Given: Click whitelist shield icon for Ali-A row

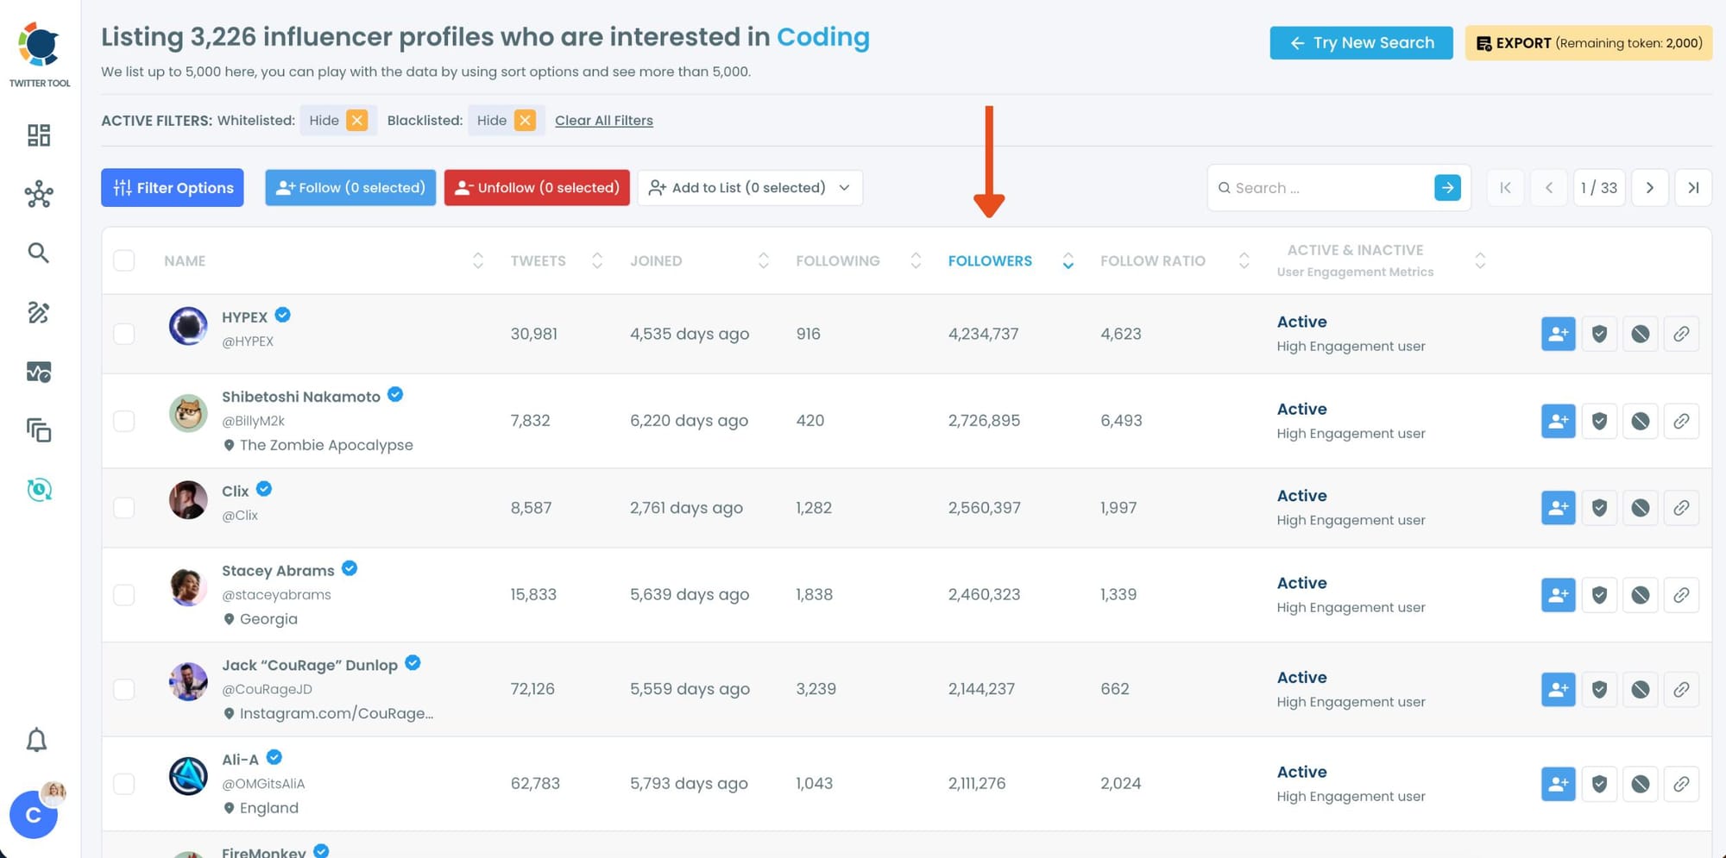Looking at the screenshot, I should pos(1599,784).
